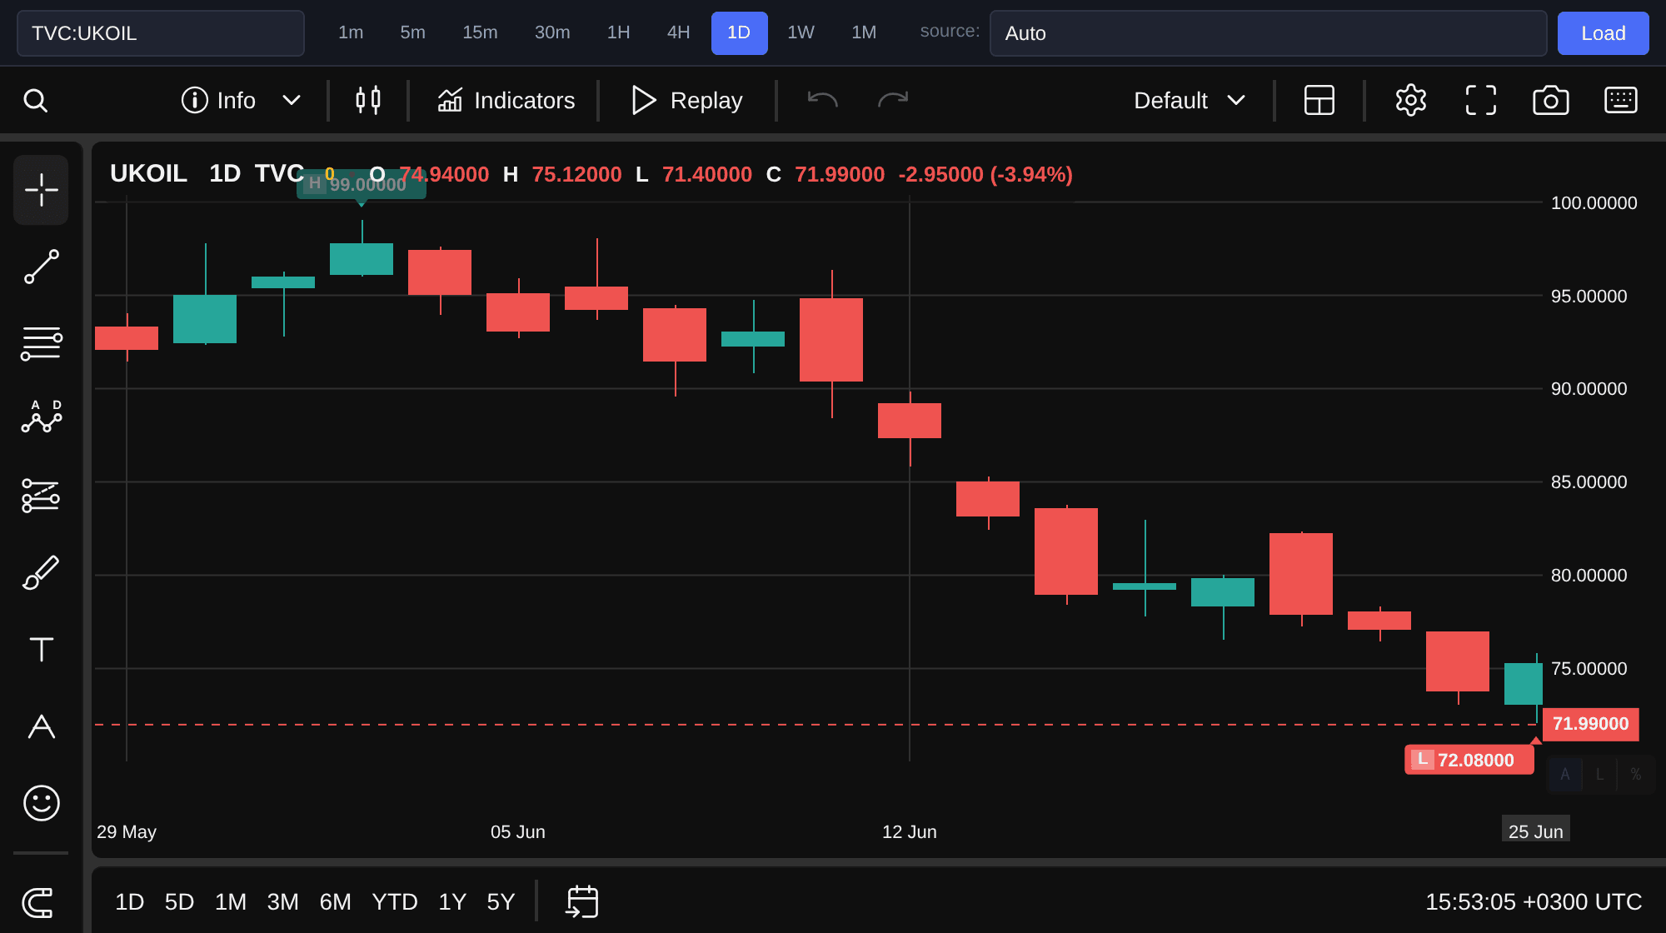The width and height of the screenshot is (1666, 933).
Task: Open the candlestick chart type selector
Action: point(368,101)
